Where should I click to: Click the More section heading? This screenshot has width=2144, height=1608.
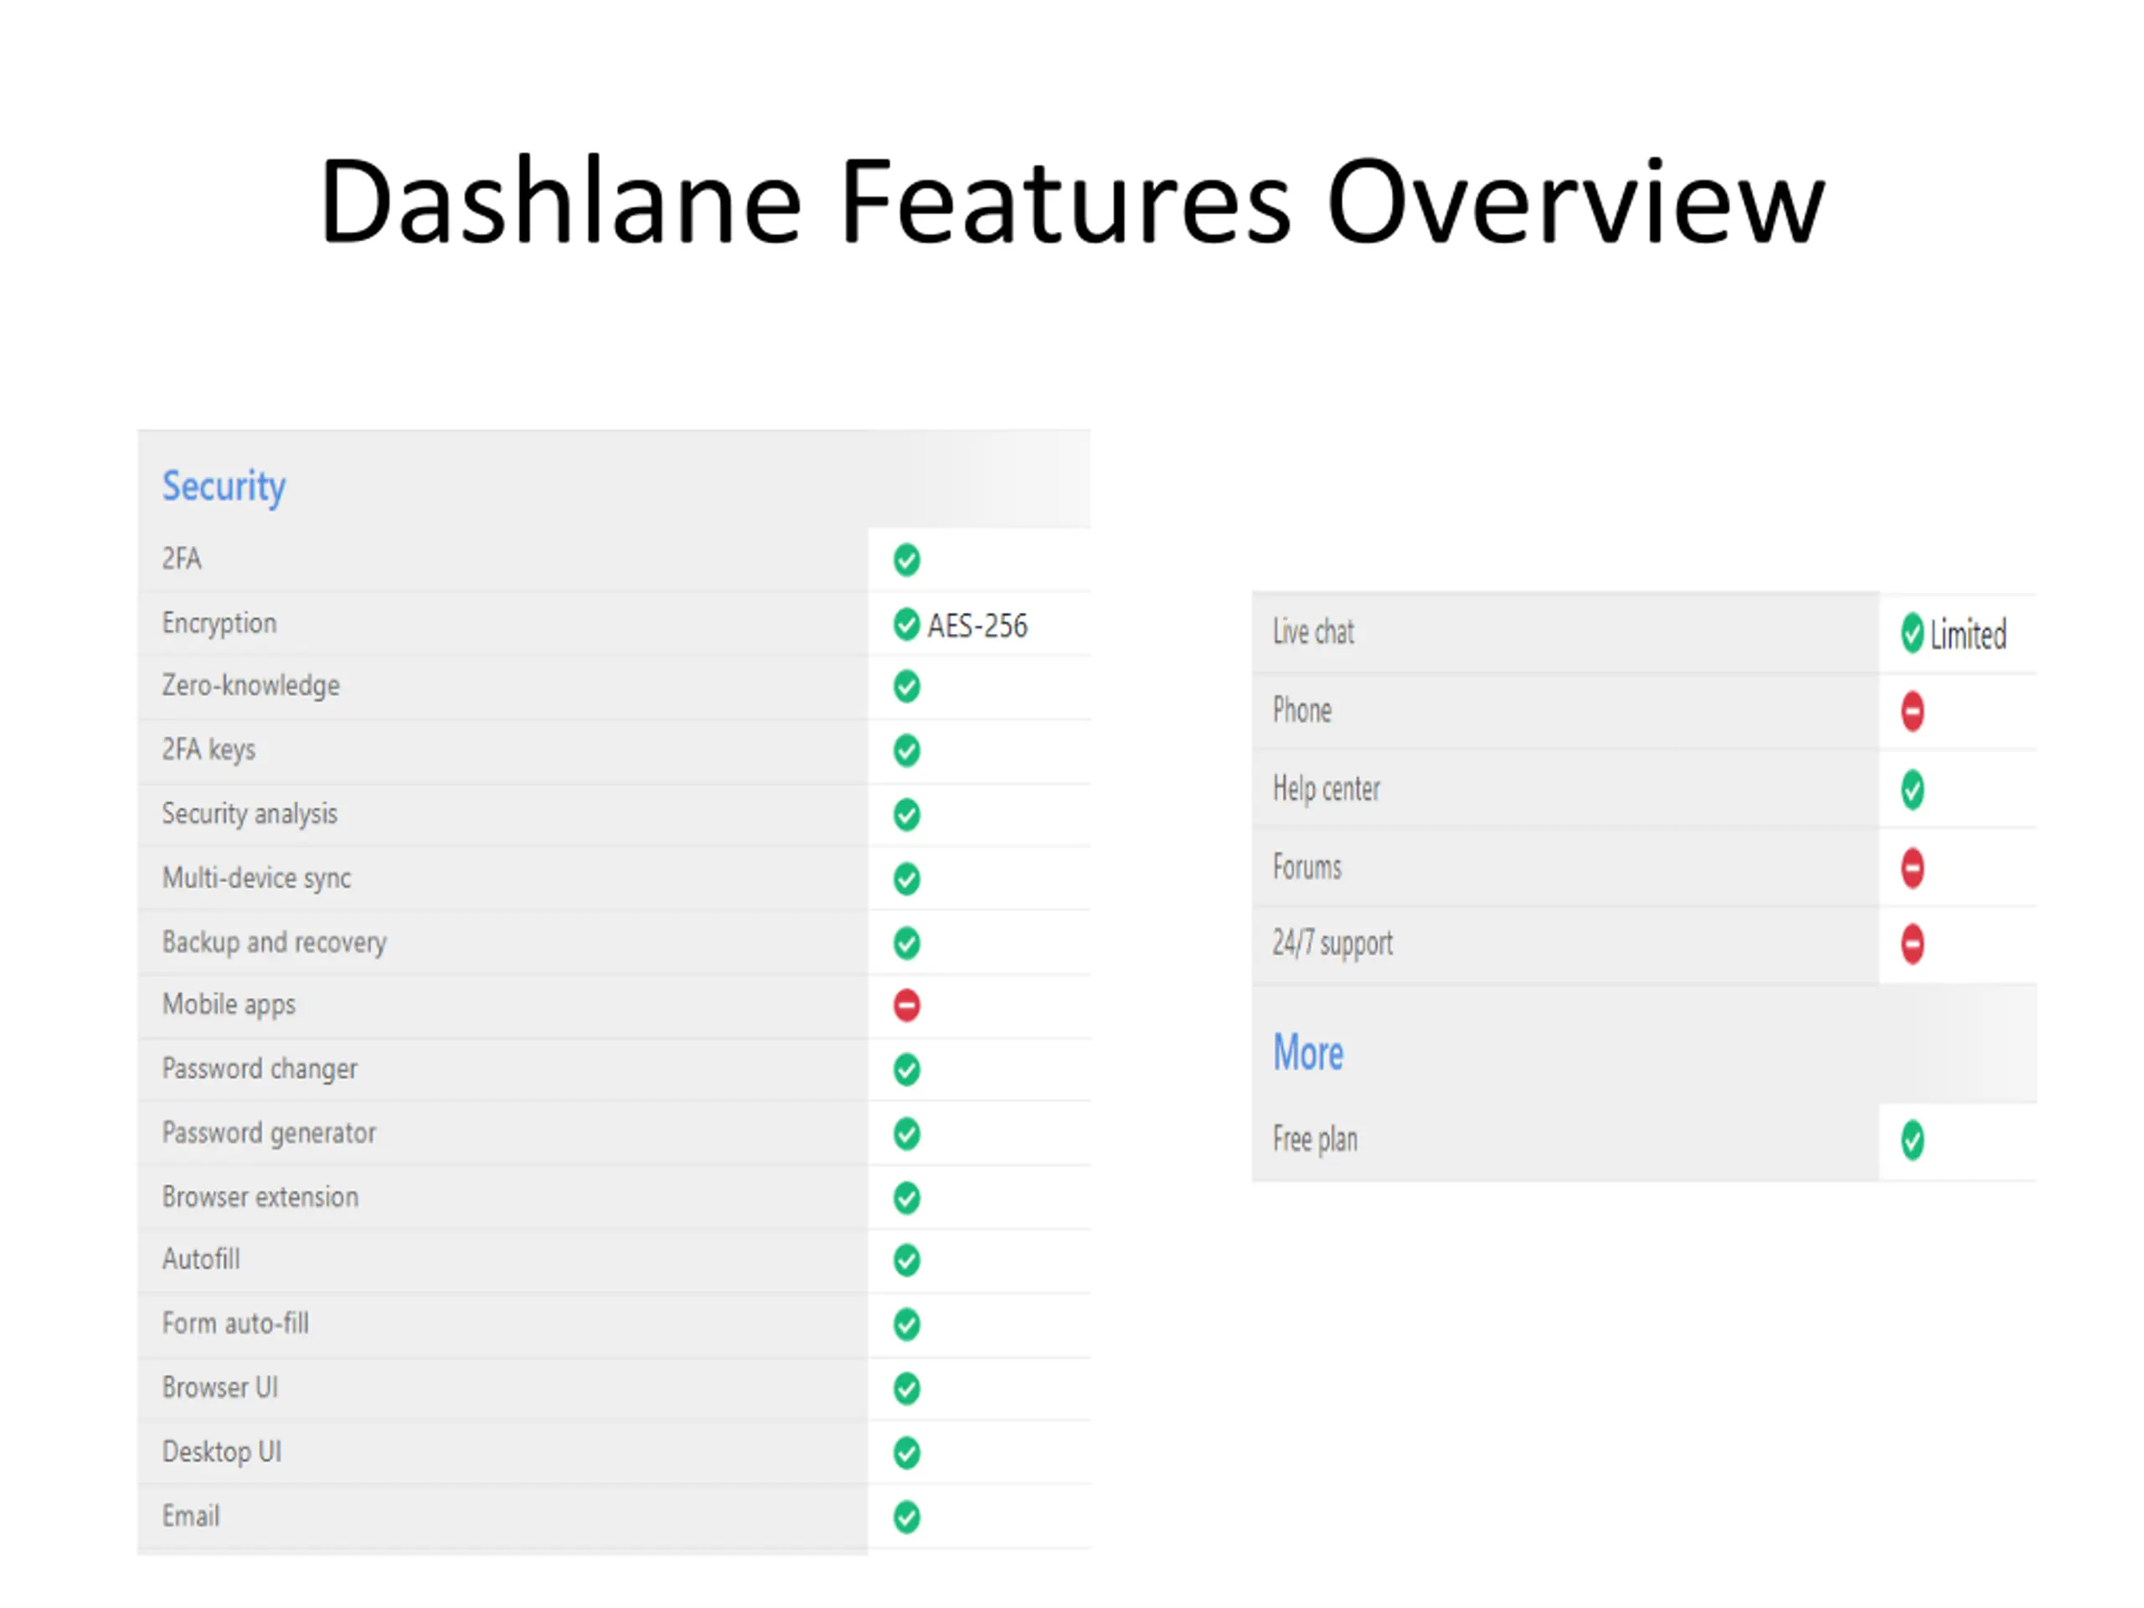tap(1307, 1053)
